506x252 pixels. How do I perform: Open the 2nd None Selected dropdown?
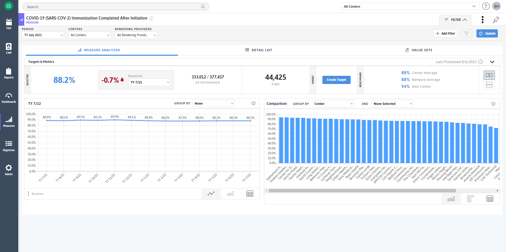pos(392,104)
